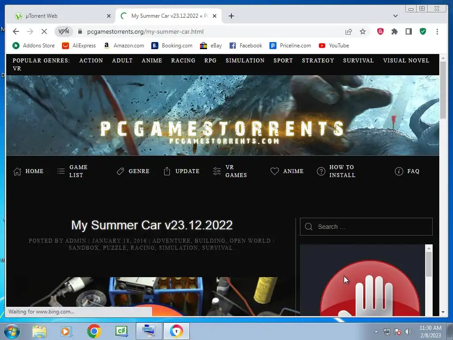
Task: Select the ACTION genre
Action: tap(91, 60)
